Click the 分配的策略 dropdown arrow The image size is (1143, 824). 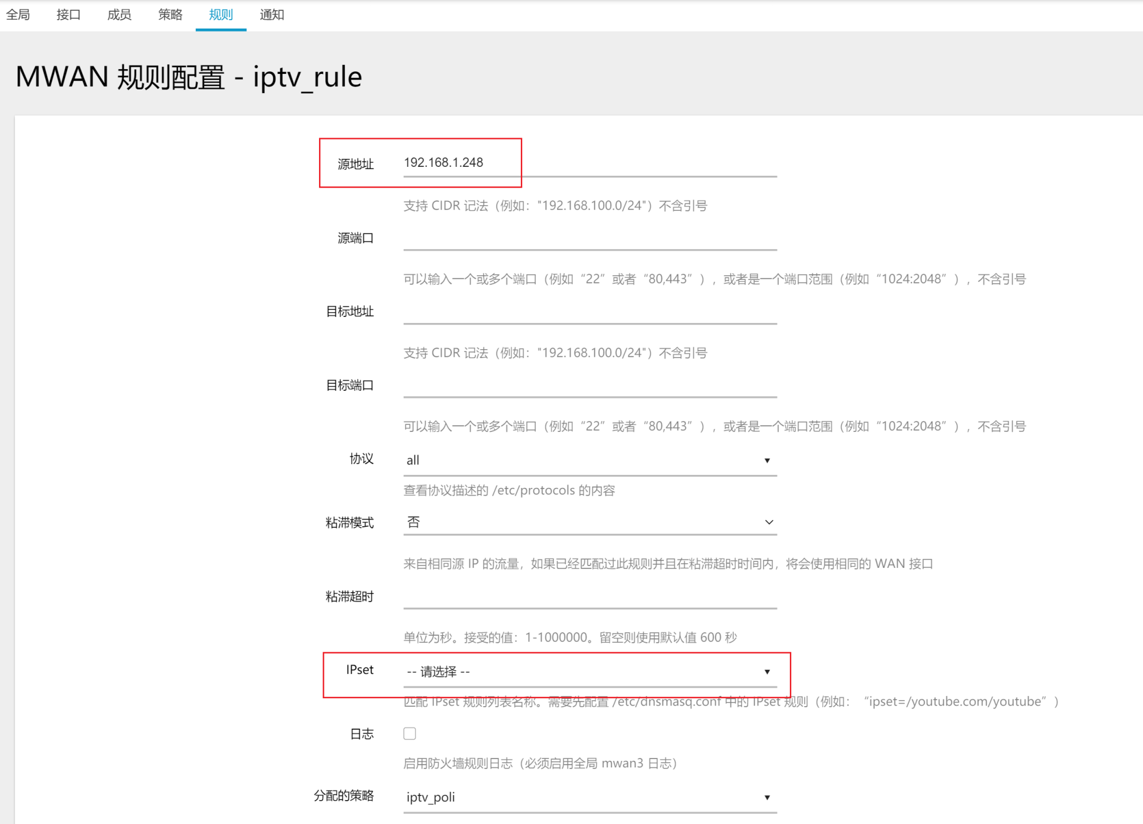(x=767, y=798)
